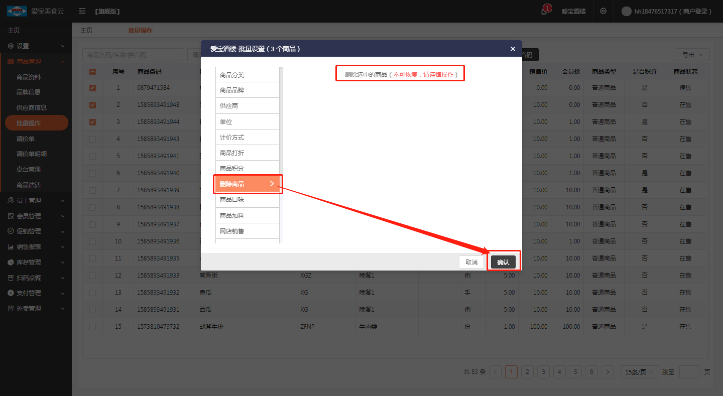Viewport: 723px width, 396px height.
Task: Click the previous page arrow in pagination
Action: (495, 372)
